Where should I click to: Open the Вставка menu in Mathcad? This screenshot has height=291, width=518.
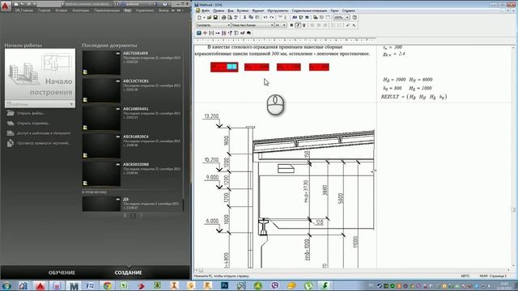click(x=243, y=11)
